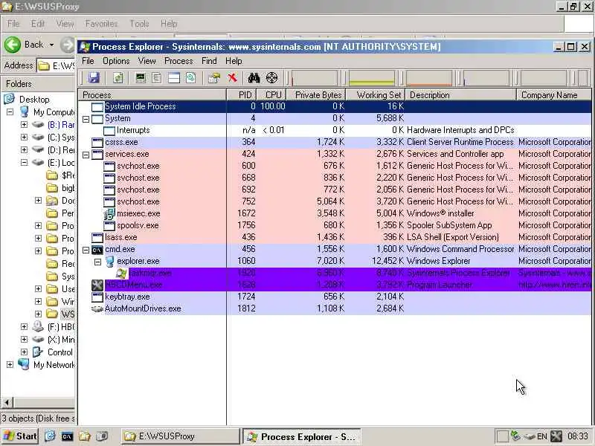Image resolution: width=595 pixels, height=446 pixels.
Task: Sort by the Private Bytes column header
Action: coord(315,95)
